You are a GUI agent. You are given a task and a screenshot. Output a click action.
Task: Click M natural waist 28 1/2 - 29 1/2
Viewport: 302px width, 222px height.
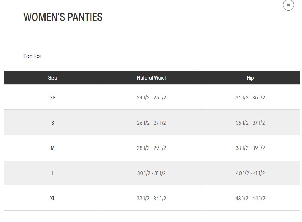pos(152,148)
